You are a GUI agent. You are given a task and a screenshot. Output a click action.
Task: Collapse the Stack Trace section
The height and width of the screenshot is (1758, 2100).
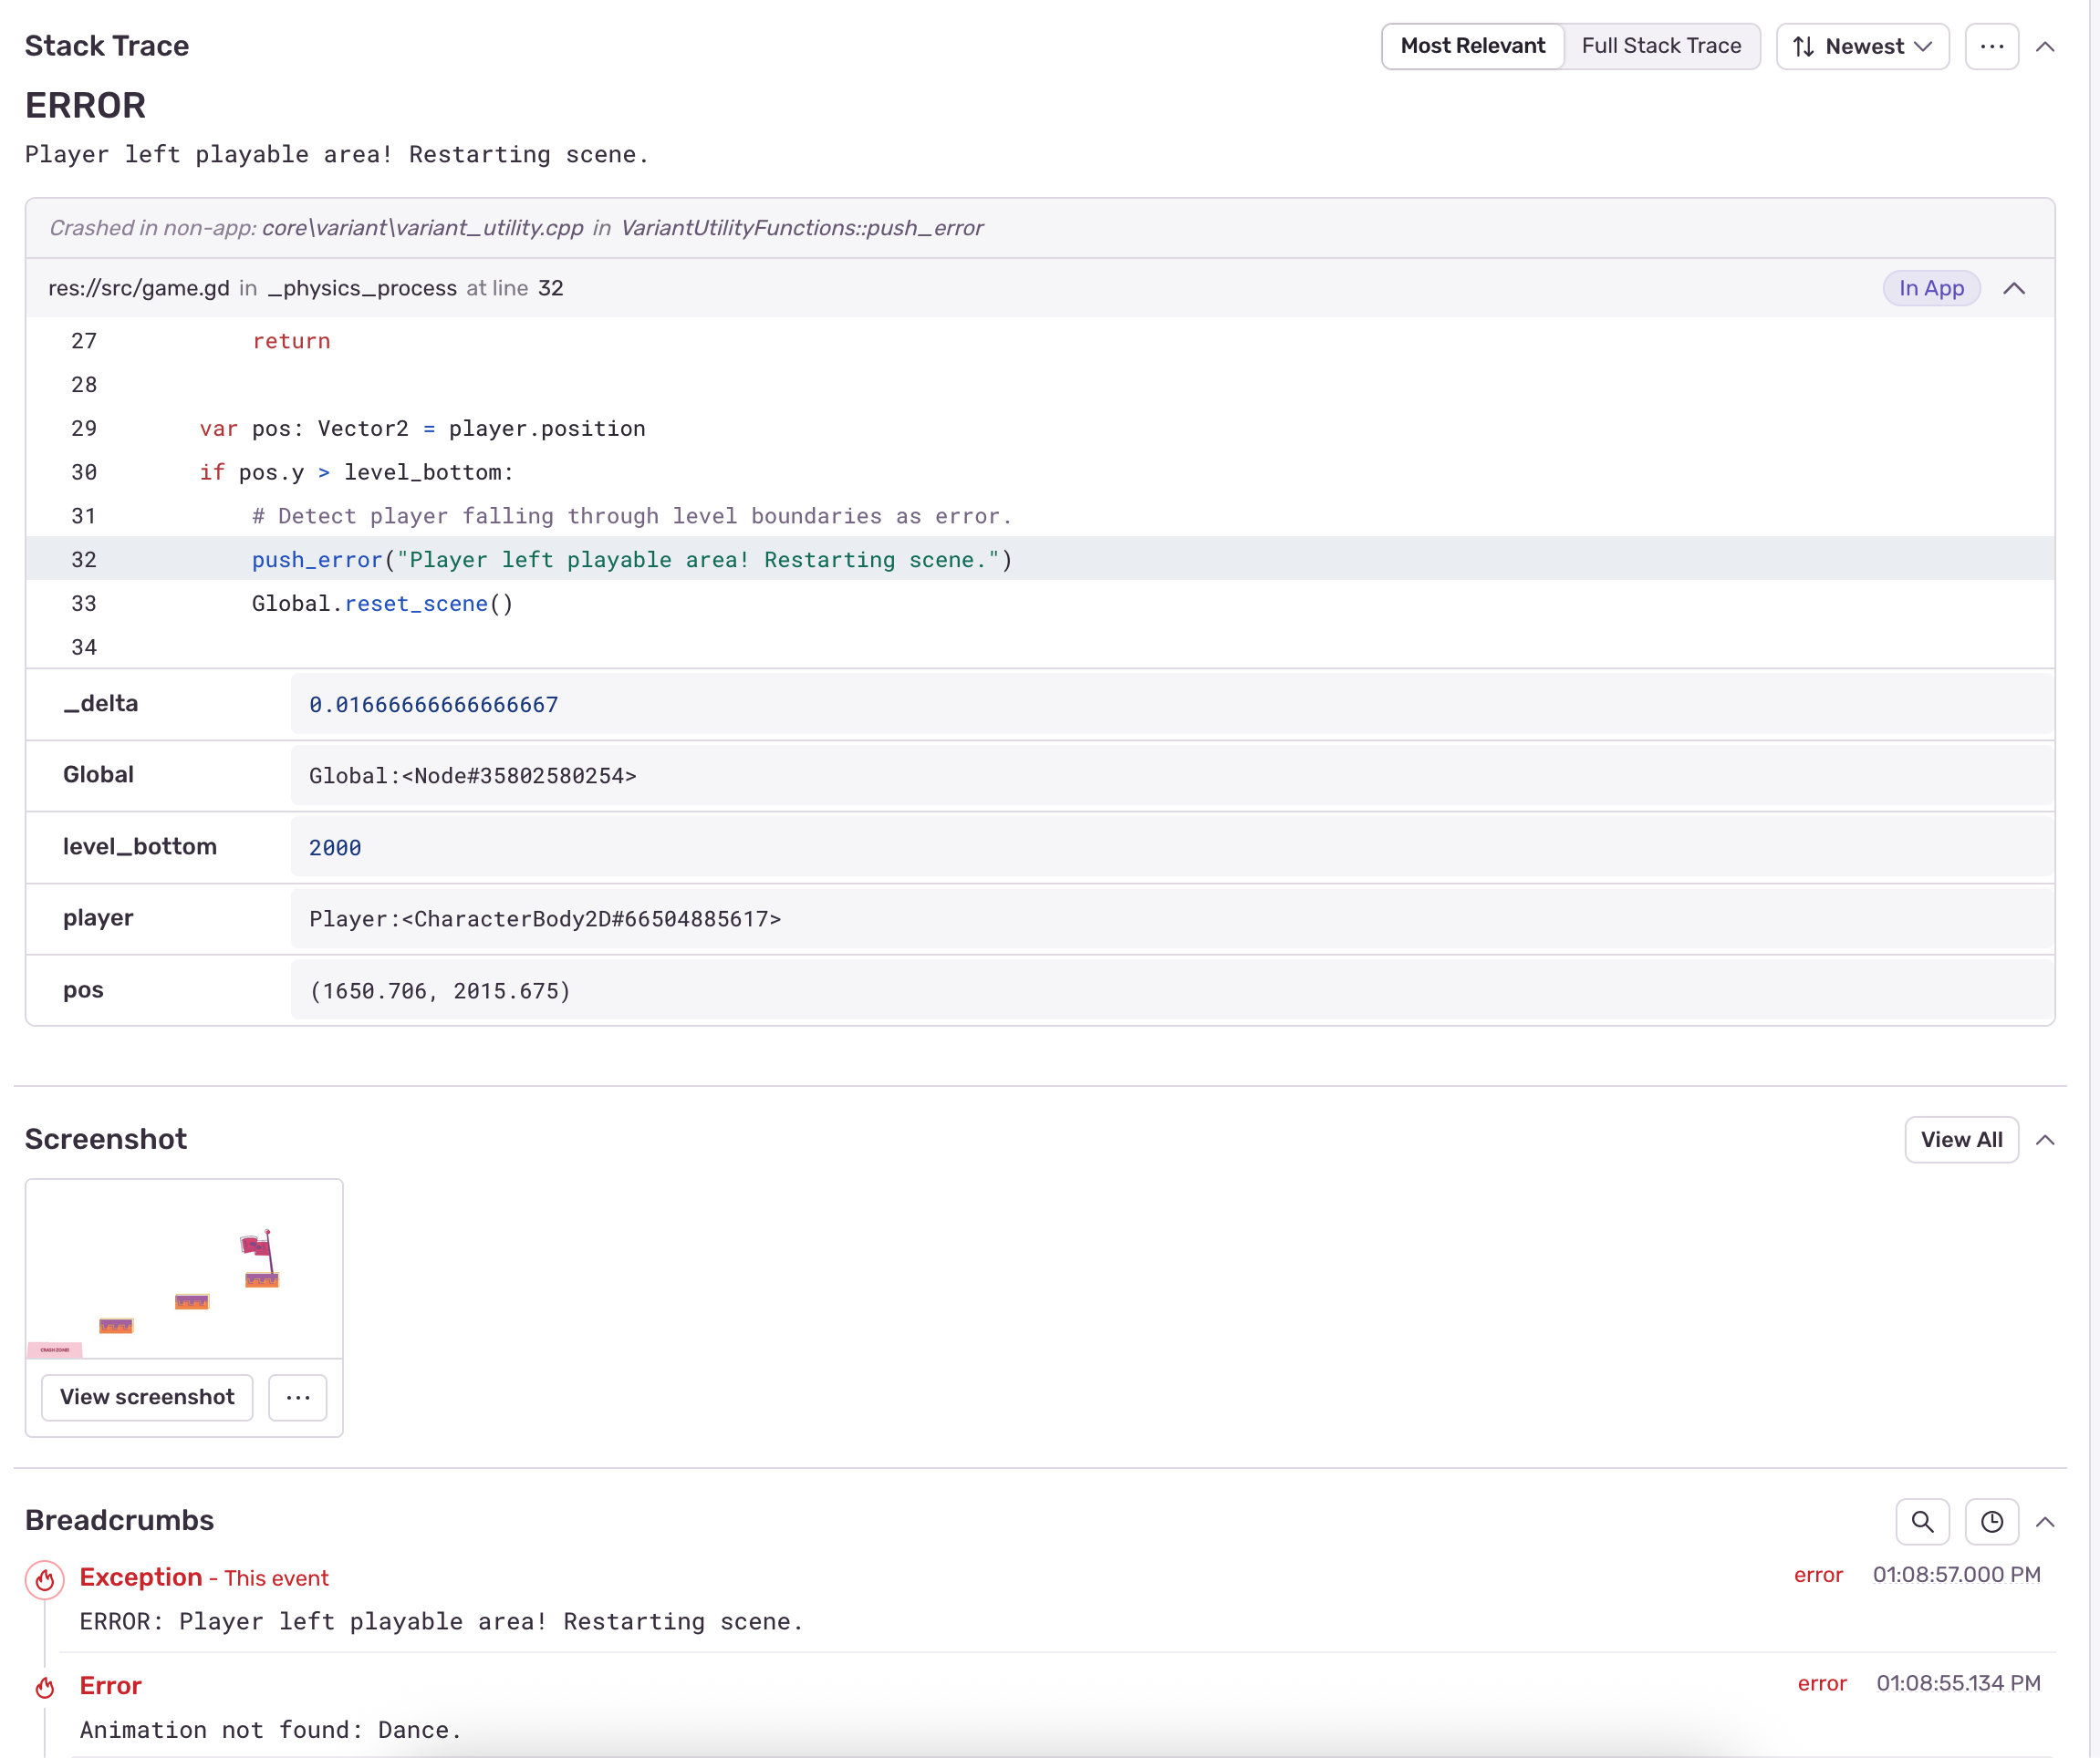point(2045,46)
